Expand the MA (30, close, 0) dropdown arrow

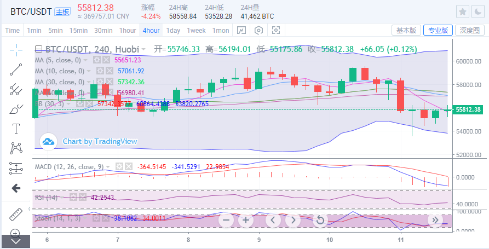coord(89,82)
